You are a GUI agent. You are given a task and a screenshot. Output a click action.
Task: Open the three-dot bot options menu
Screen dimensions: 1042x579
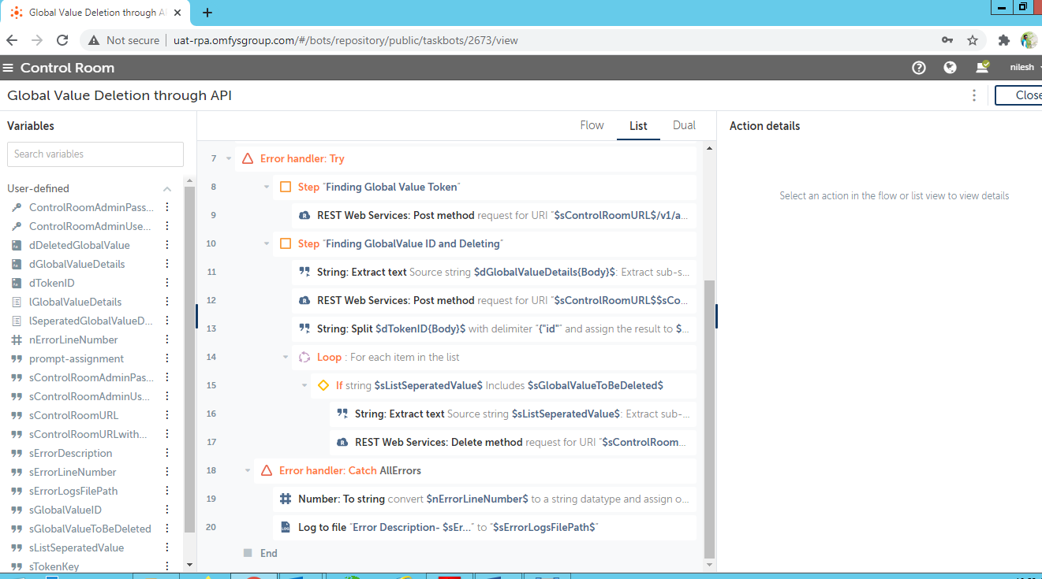coord(974,95)
